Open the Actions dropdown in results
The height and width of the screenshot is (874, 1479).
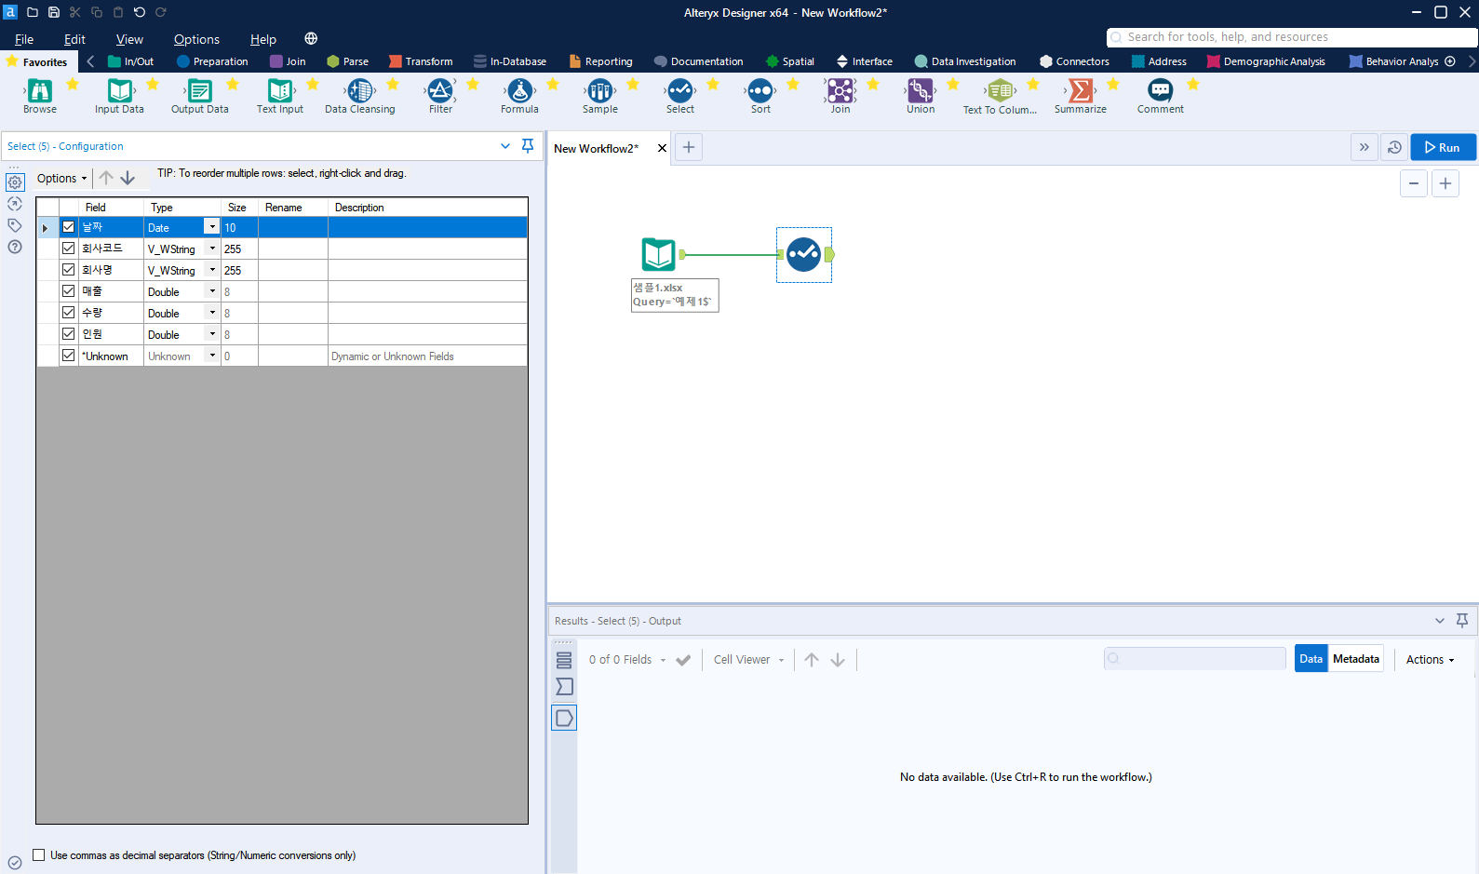coord(1430,660)
